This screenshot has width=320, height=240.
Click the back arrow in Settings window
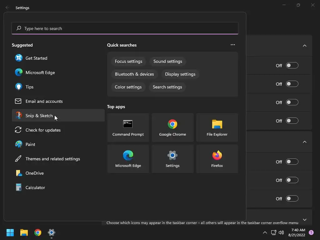click(x=7, y=7)
